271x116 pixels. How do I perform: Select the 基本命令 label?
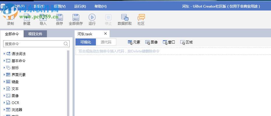click(19, 61)
